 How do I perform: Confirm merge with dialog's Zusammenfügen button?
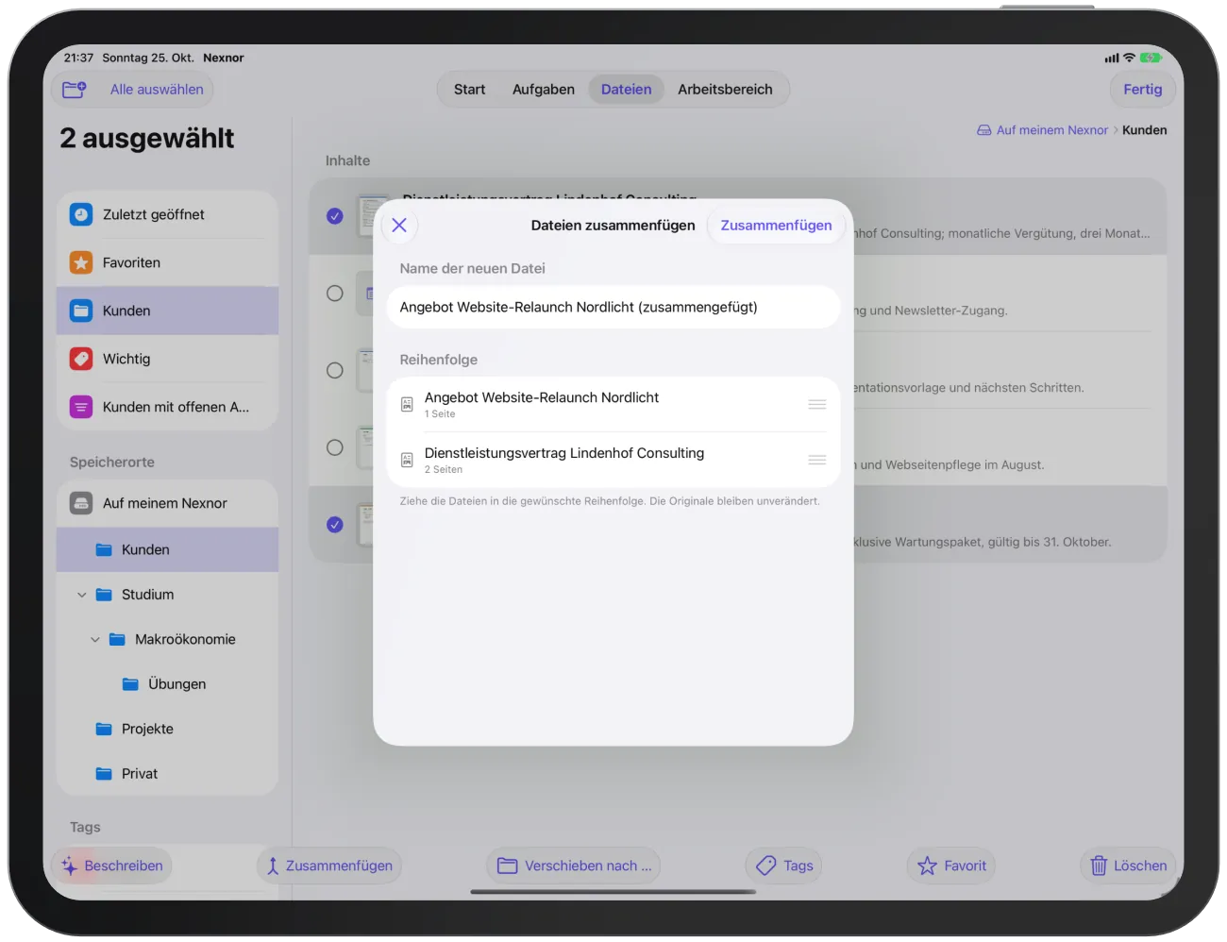[x=777, y=225]
